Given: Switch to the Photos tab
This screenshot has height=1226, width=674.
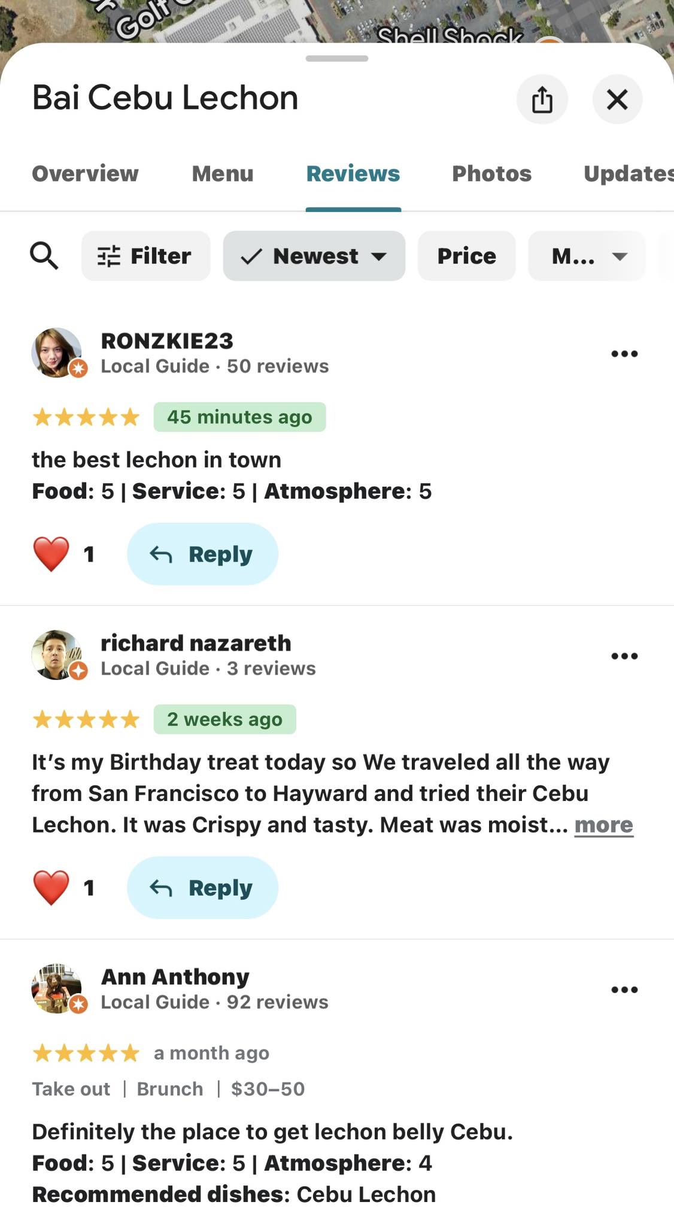Looking at the screenshot, I should pyautogui.click(x=491, y=174).
